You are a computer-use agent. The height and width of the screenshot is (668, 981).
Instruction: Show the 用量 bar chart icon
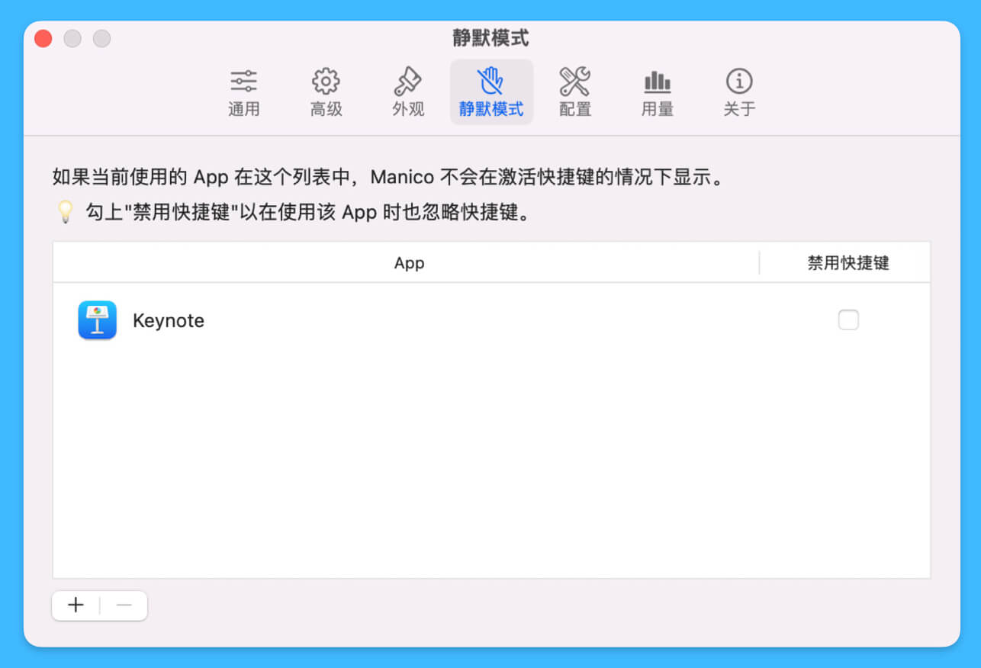click(657, 82)
